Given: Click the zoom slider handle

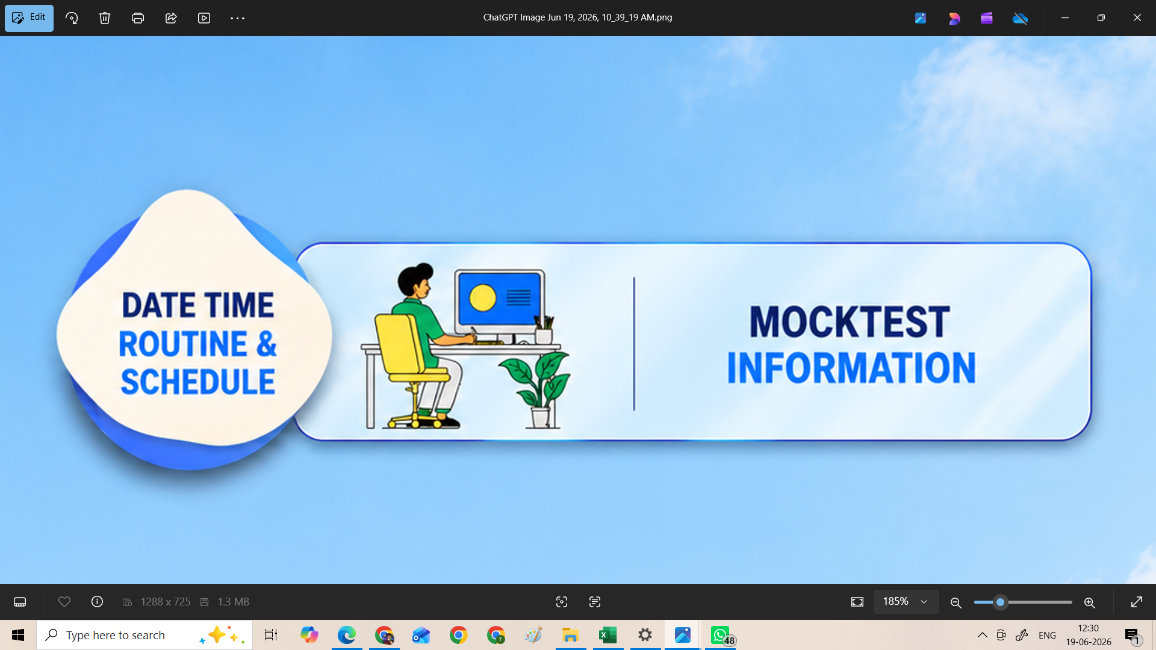Looking at the screenshot, I should [1001, 602].
